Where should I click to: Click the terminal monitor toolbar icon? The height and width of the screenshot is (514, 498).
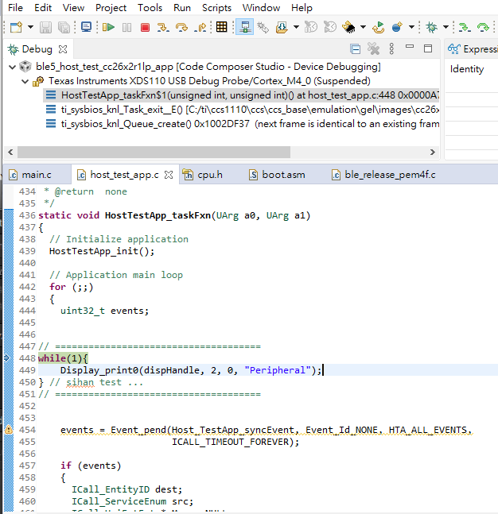(x=87, y=27)
